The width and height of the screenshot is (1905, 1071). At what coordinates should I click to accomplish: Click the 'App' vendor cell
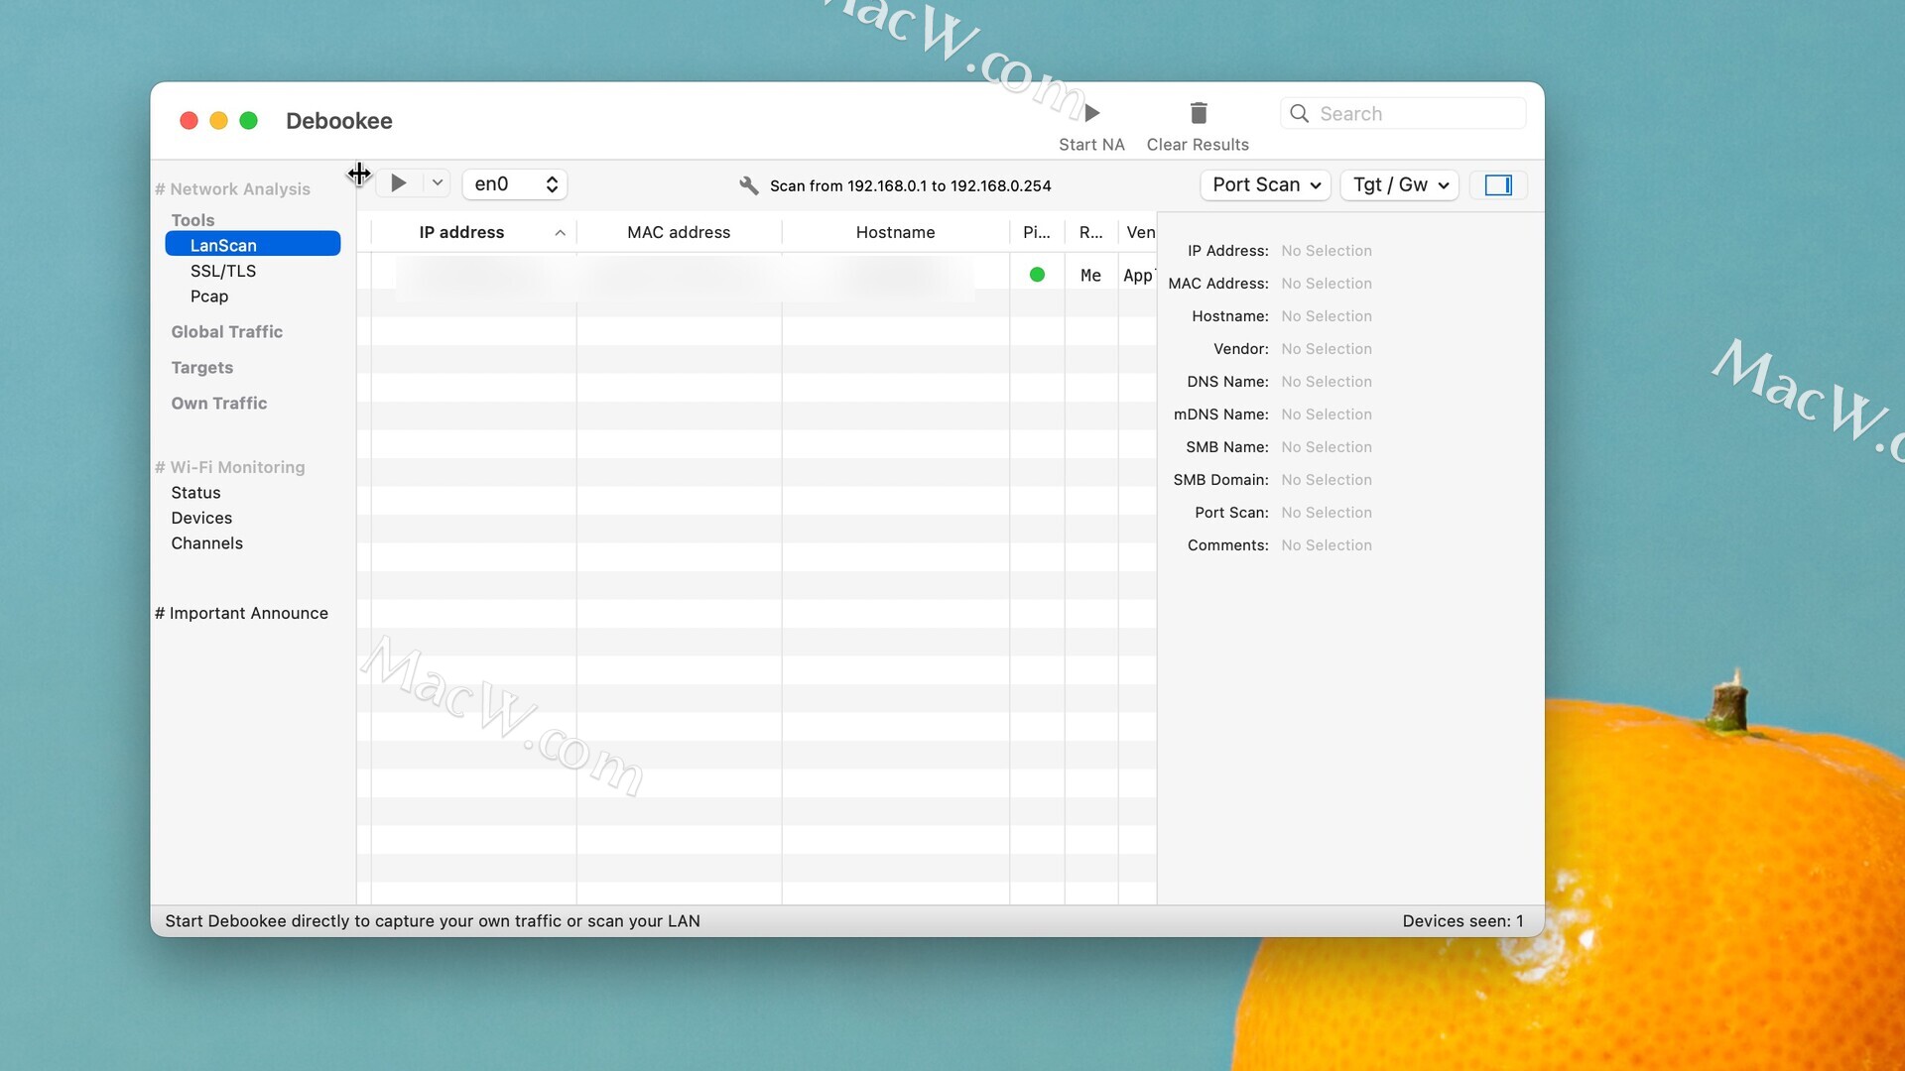pyautogui.click(x=1138, y=276)
